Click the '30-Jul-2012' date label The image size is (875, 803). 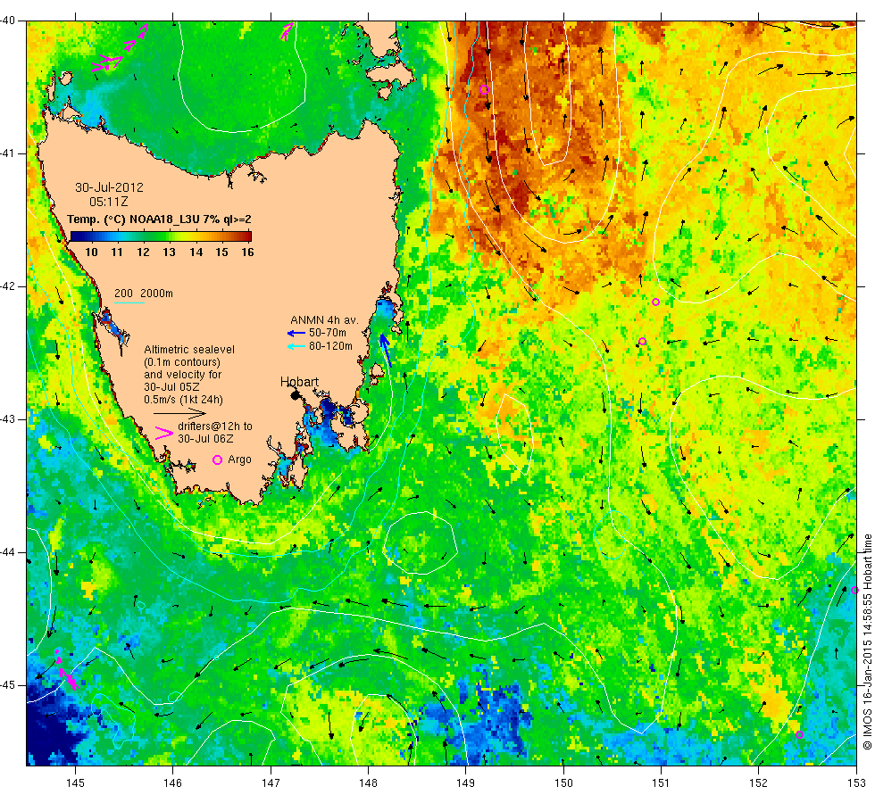point(109,187)
